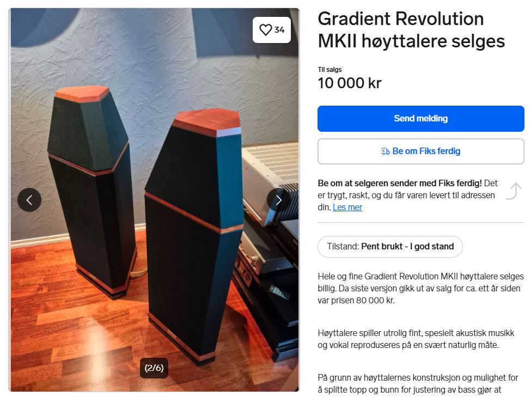This screenshot has height=397, width=531.
Task: Click the favorites count number 34
Action: tap(279, 30)
